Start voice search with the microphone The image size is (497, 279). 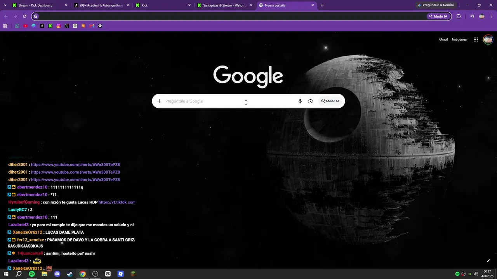300,101
